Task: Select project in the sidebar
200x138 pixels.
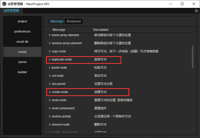Action: pos(22,21)
